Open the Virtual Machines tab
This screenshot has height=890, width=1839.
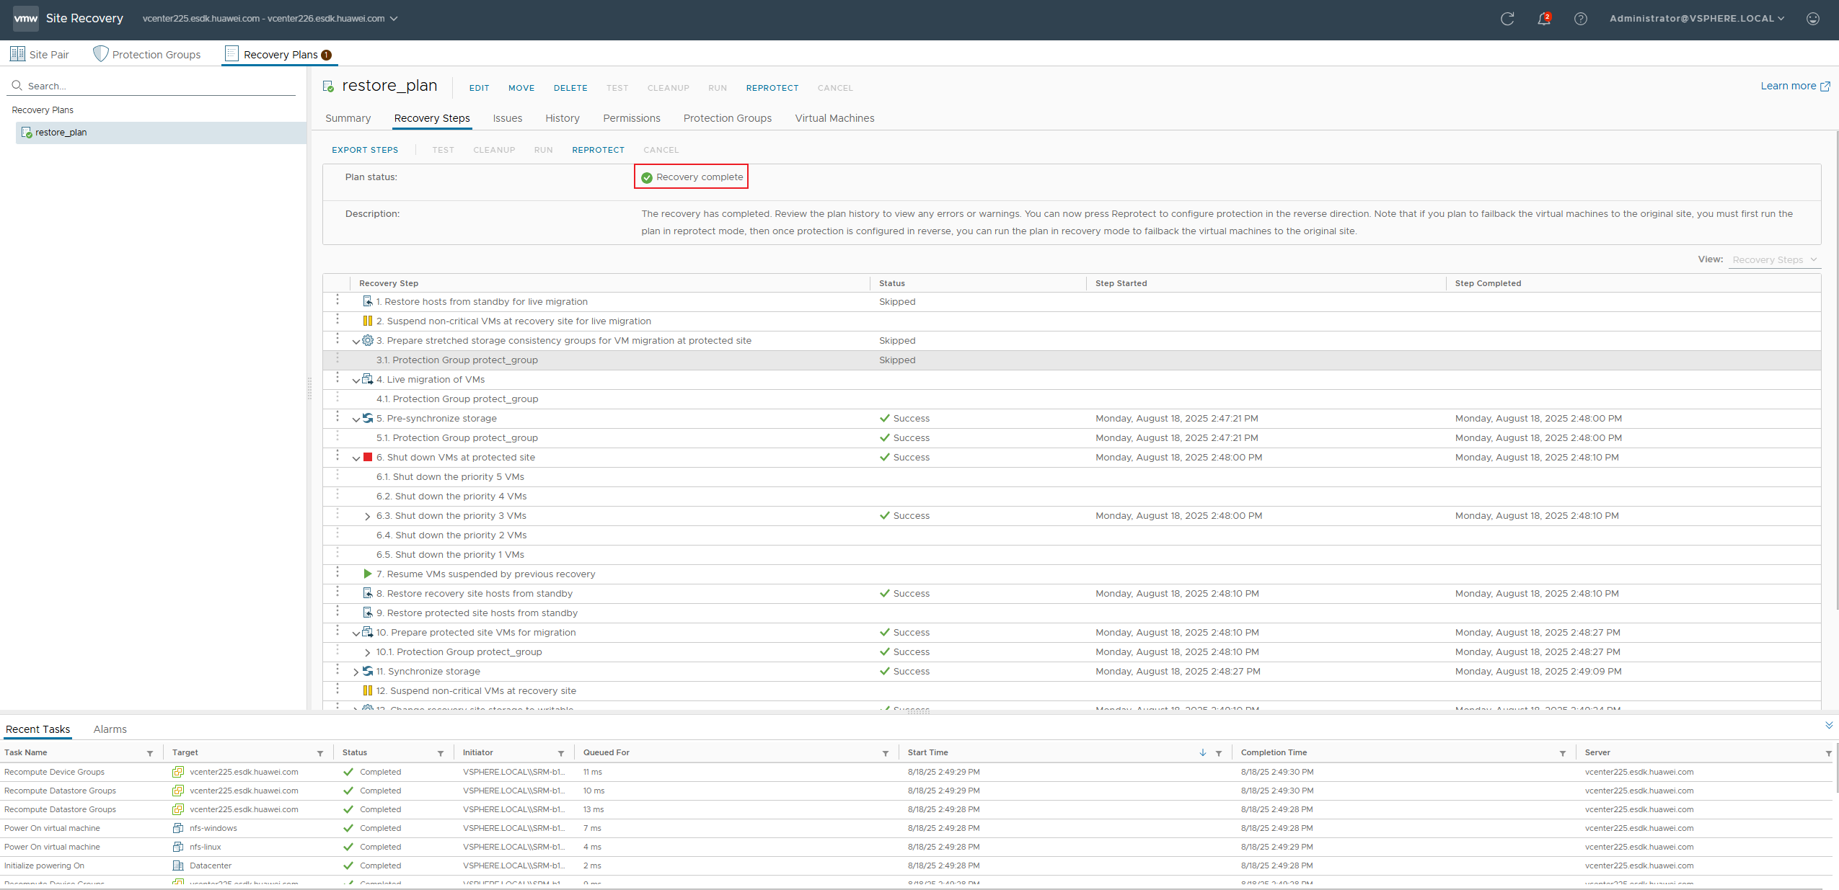coord(834,118)
